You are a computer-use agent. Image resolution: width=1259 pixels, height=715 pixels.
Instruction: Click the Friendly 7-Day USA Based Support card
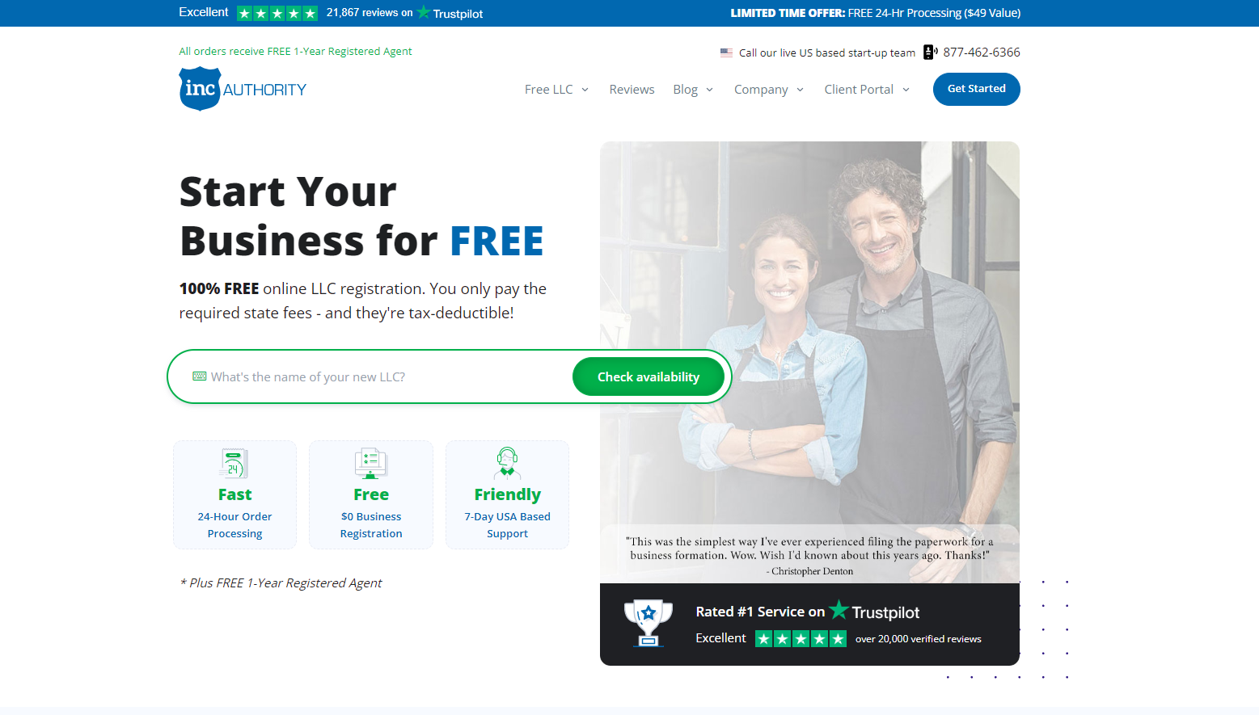pos(507,494)
